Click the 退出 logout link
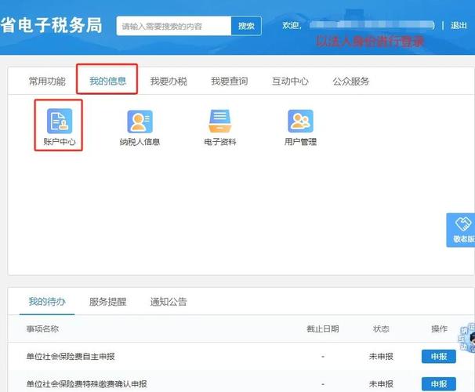The width and height of the screenshot is (475, 392). coord(459,25)
